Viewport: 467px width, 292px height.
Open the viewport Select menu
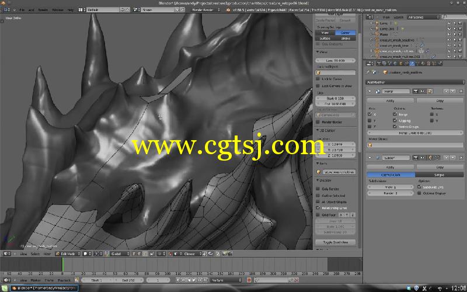(35, 254)
